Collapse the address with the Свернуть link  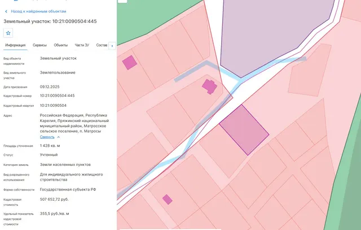47,137
